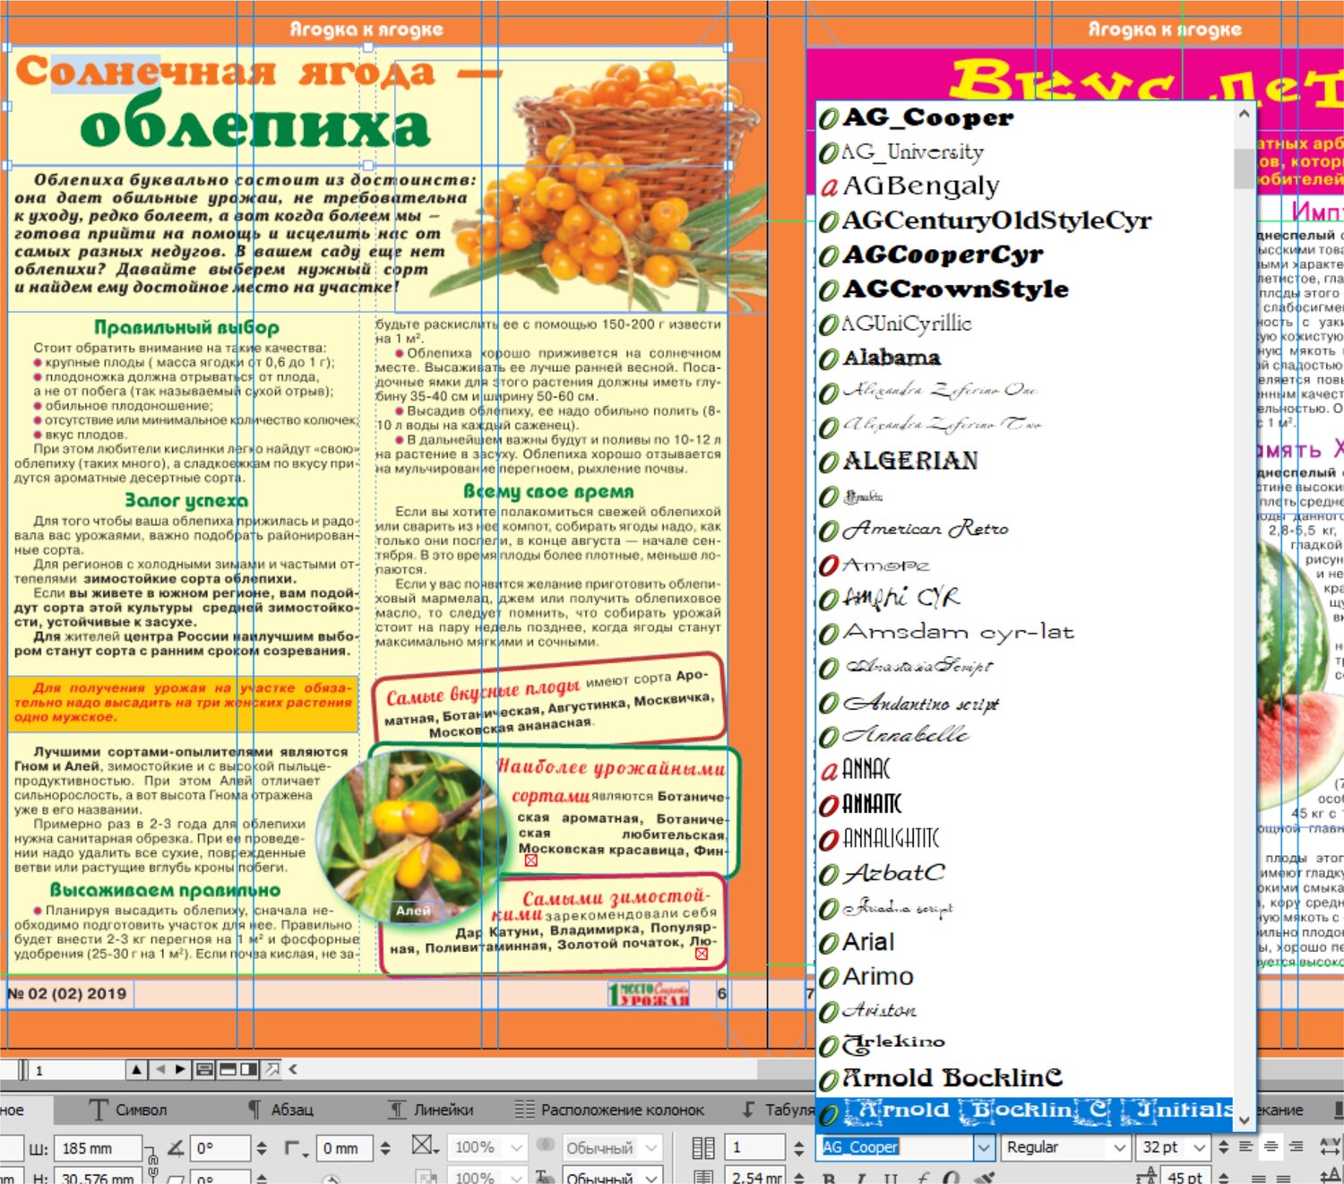Click horizontal split view icon
1344x1184 pixels.
(228, 1069)
